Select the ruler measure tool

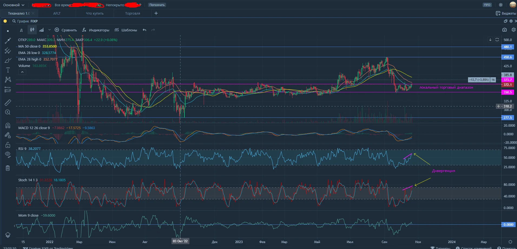point(8,102)
